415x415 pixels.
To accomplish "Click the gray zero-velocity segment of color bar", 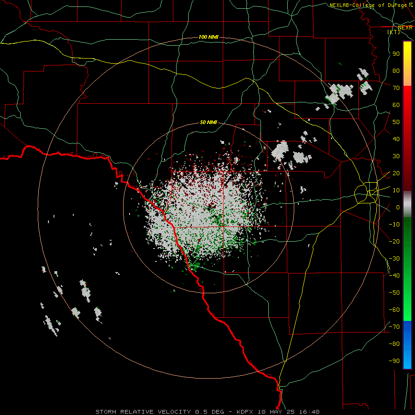I will pyautogui.click(x=407, y=204).
